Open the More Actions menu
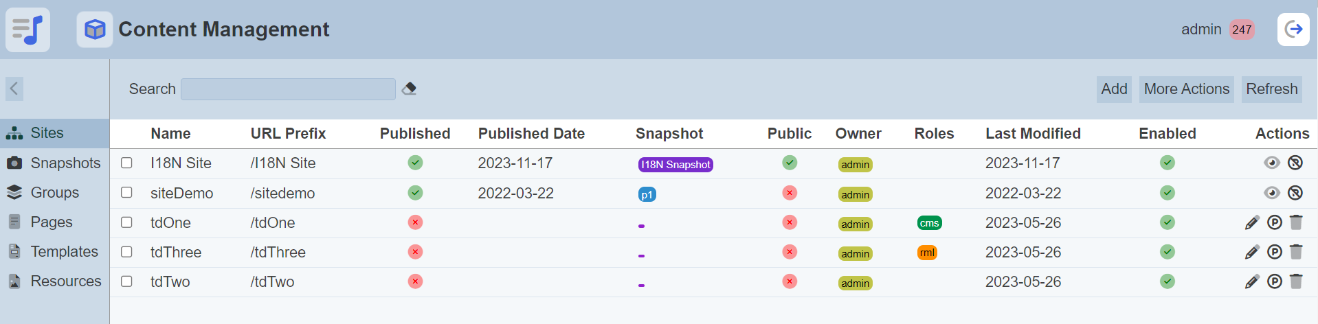The width and height of the screenshot is (1318, 324). point(1186,89)
